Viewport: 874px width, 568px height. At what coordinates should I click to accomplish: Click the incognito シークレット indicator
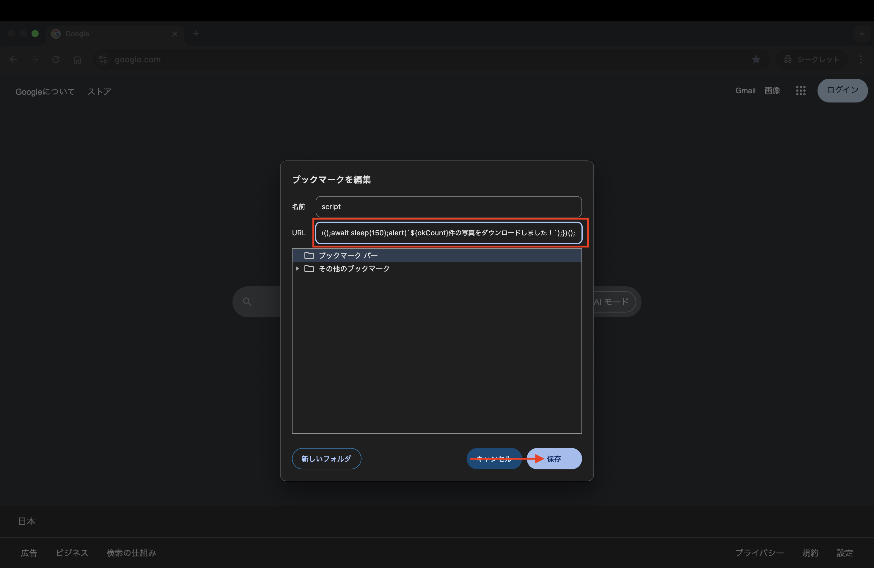tap(812, 59)
